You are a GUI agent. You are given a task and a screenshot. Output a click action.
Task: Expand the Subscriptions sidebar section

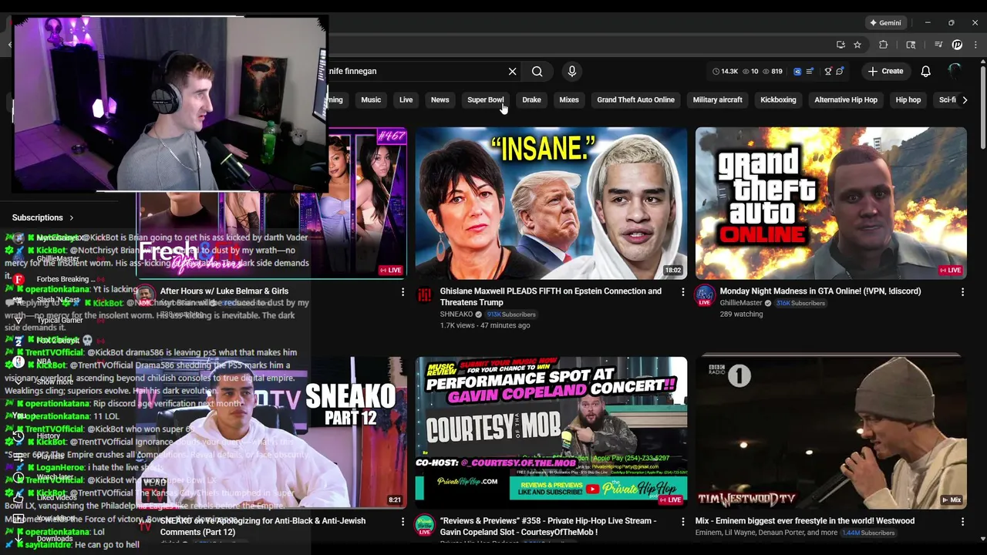pyautogui.click(x=43, y=218)
